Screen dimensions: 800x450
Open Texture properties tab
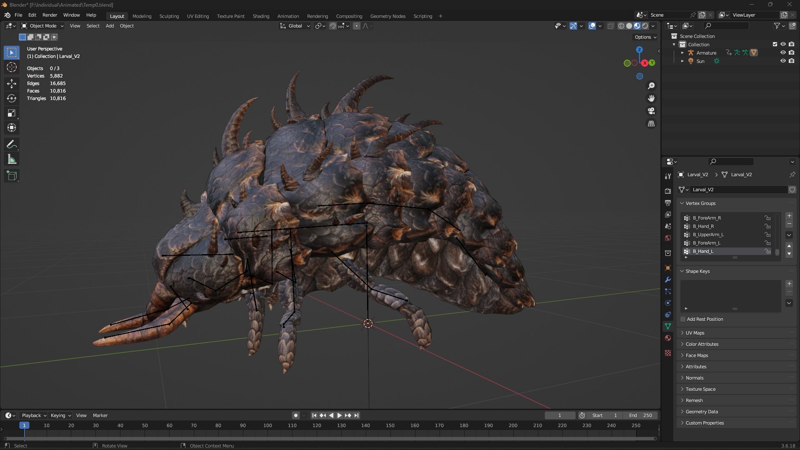coord(668,353)
